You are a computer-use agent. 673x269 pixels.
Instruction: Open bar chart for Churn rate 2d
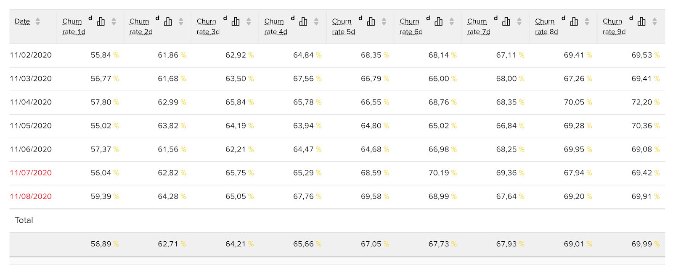point(168,21)
